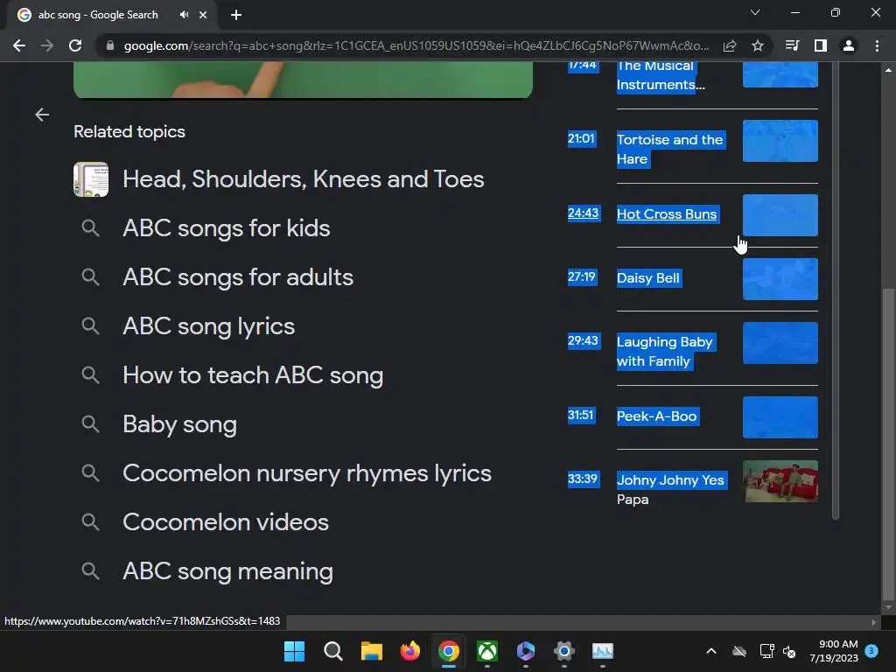Image resolution: width=896 pixels, height=672 pixels.
Task: Open Head, Shoulders, Knees and Toes topic
Action: (304, 179)
